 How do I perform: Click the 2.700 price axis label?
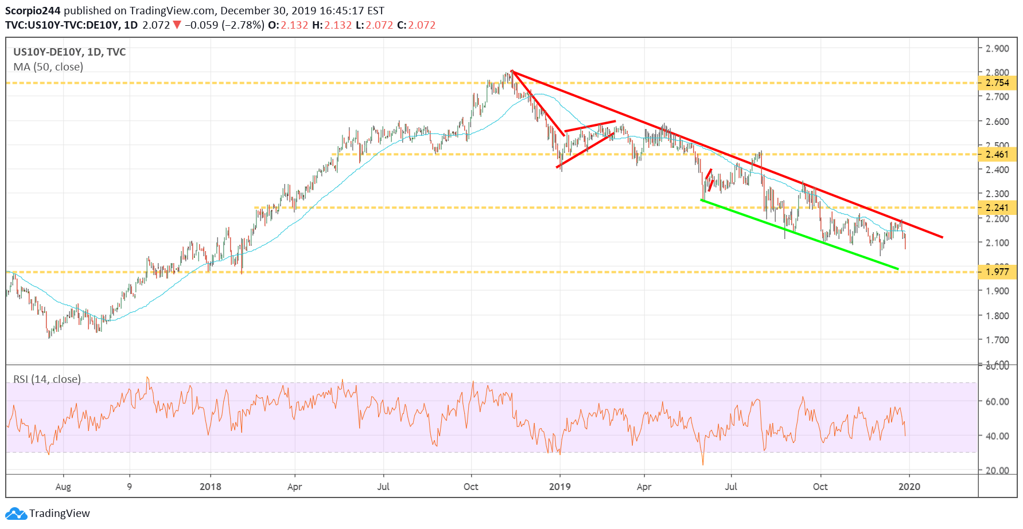(997, 97)
